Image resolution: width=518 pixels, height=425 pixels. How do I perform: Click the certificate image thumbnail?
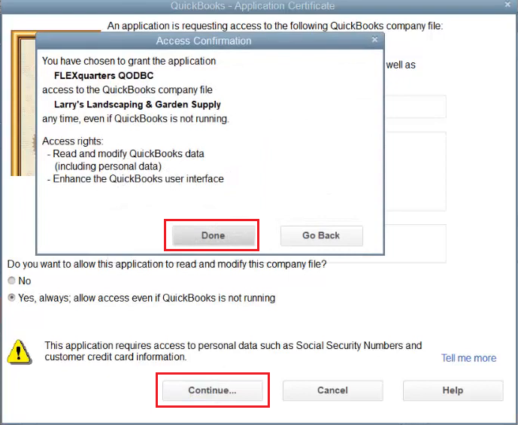click(23, 103)
